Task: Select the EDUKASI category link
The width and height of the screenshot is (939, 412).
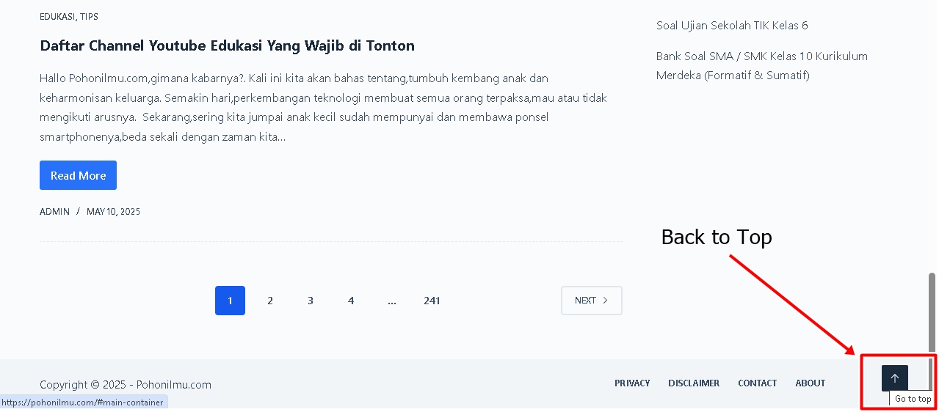Action: (57, 16)
